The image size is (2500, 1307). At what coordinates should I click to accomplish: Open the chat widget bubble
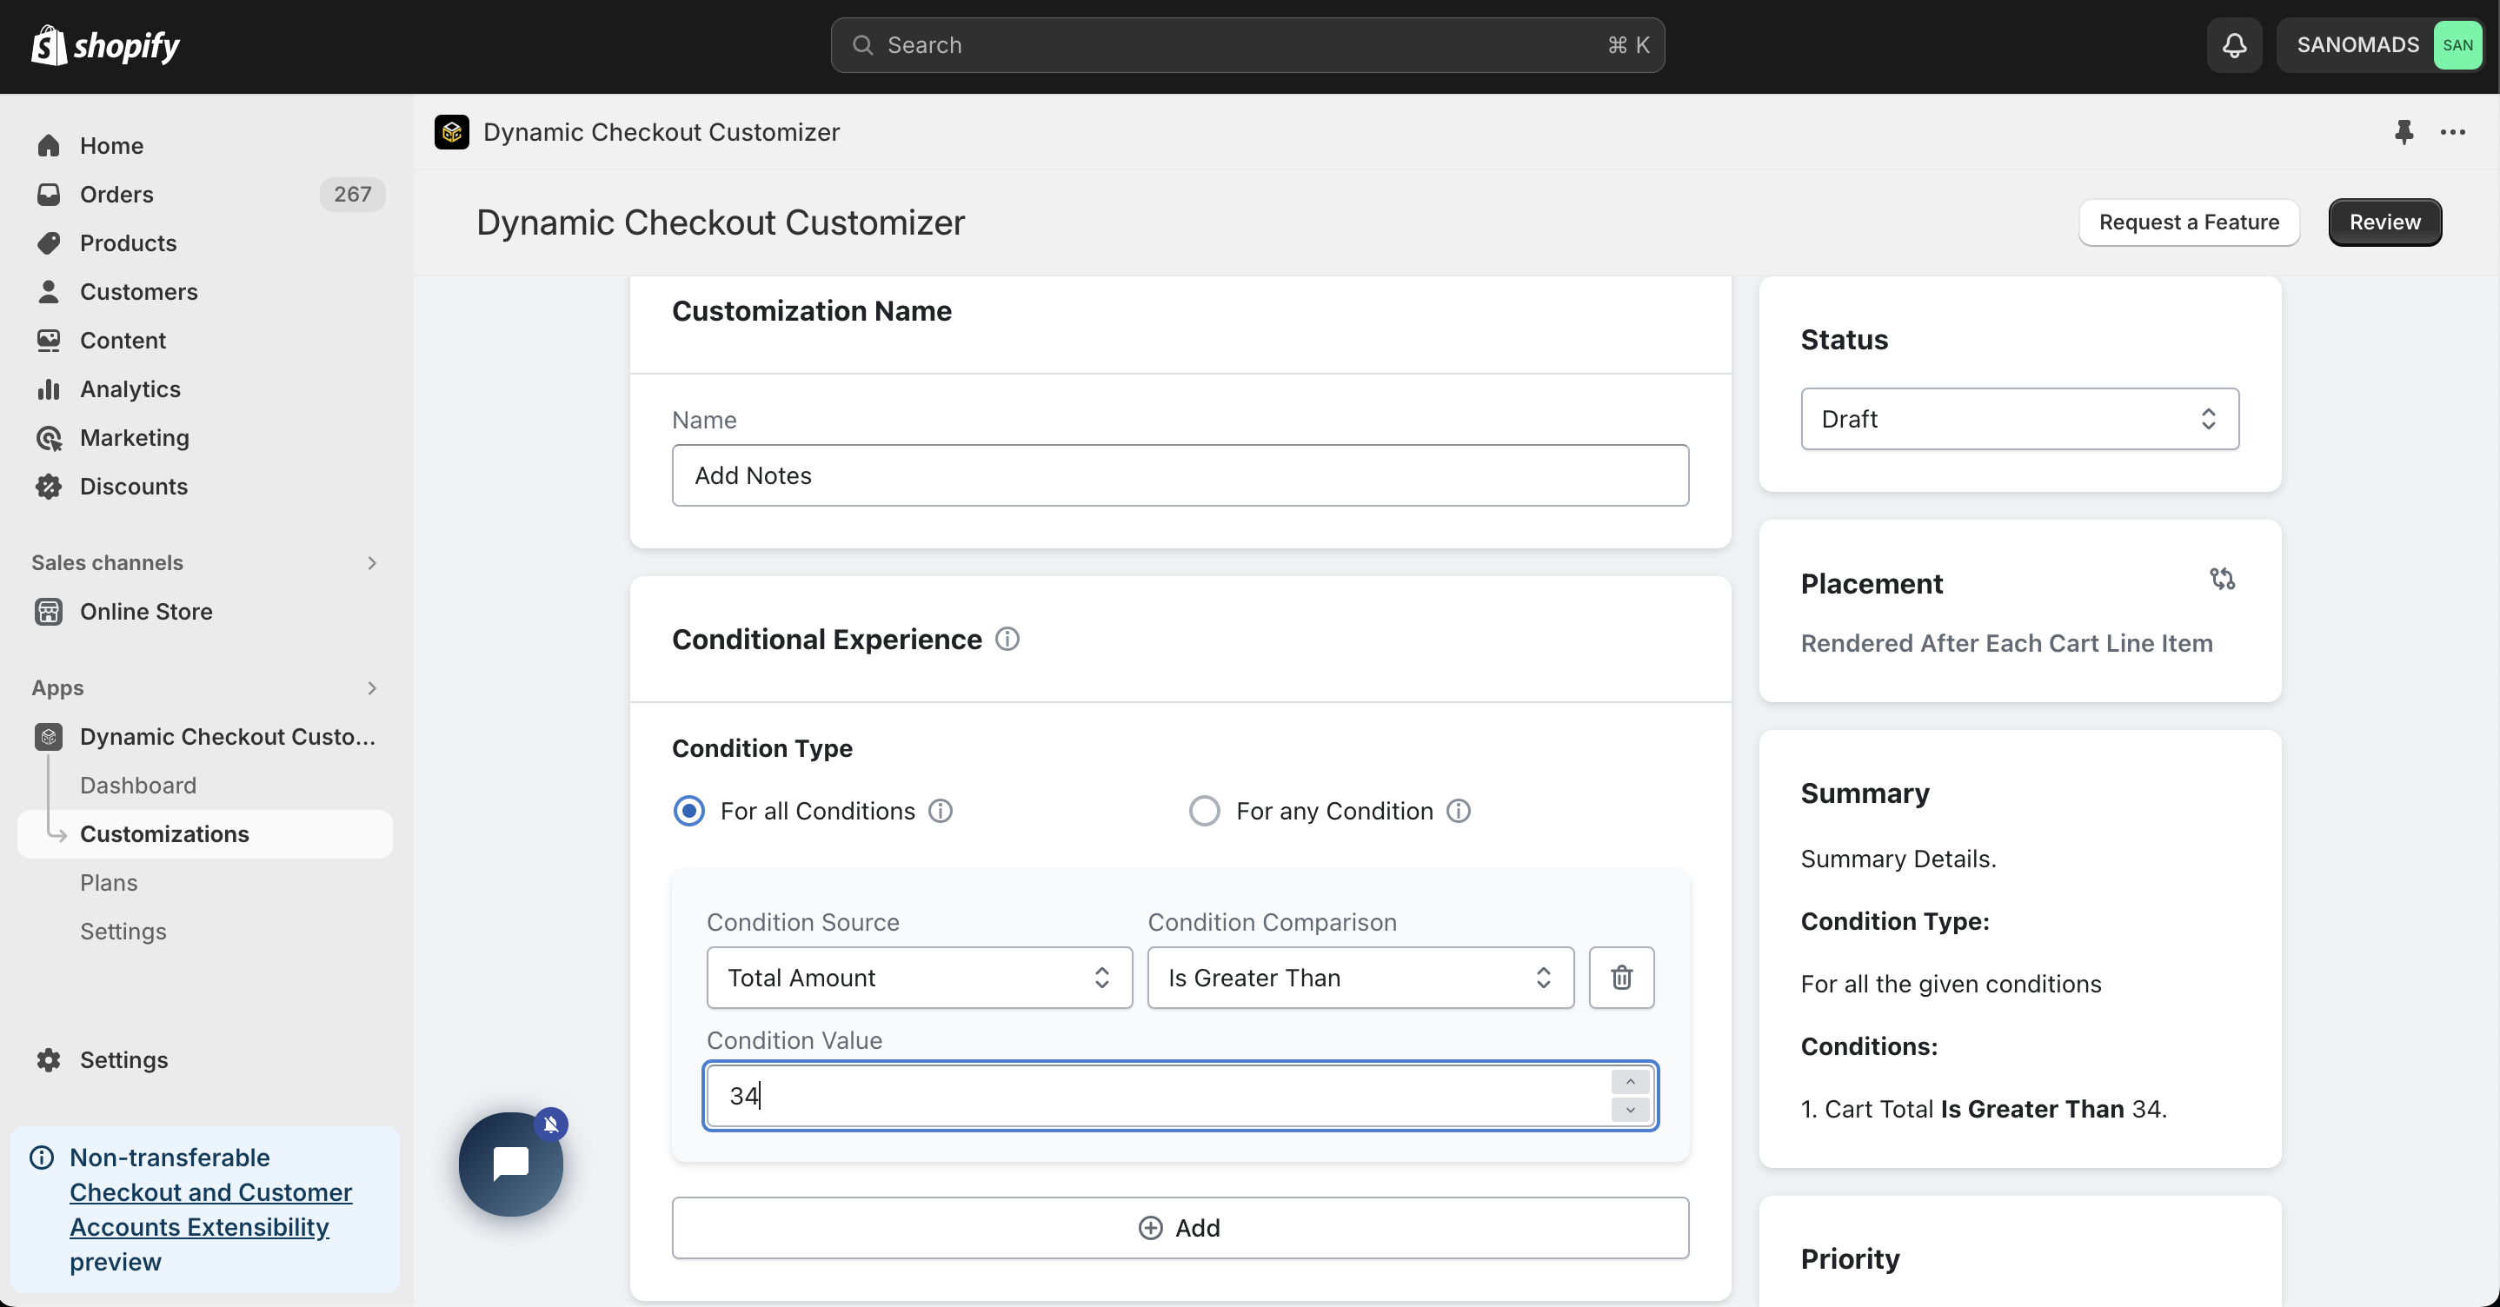(511, 1164)
